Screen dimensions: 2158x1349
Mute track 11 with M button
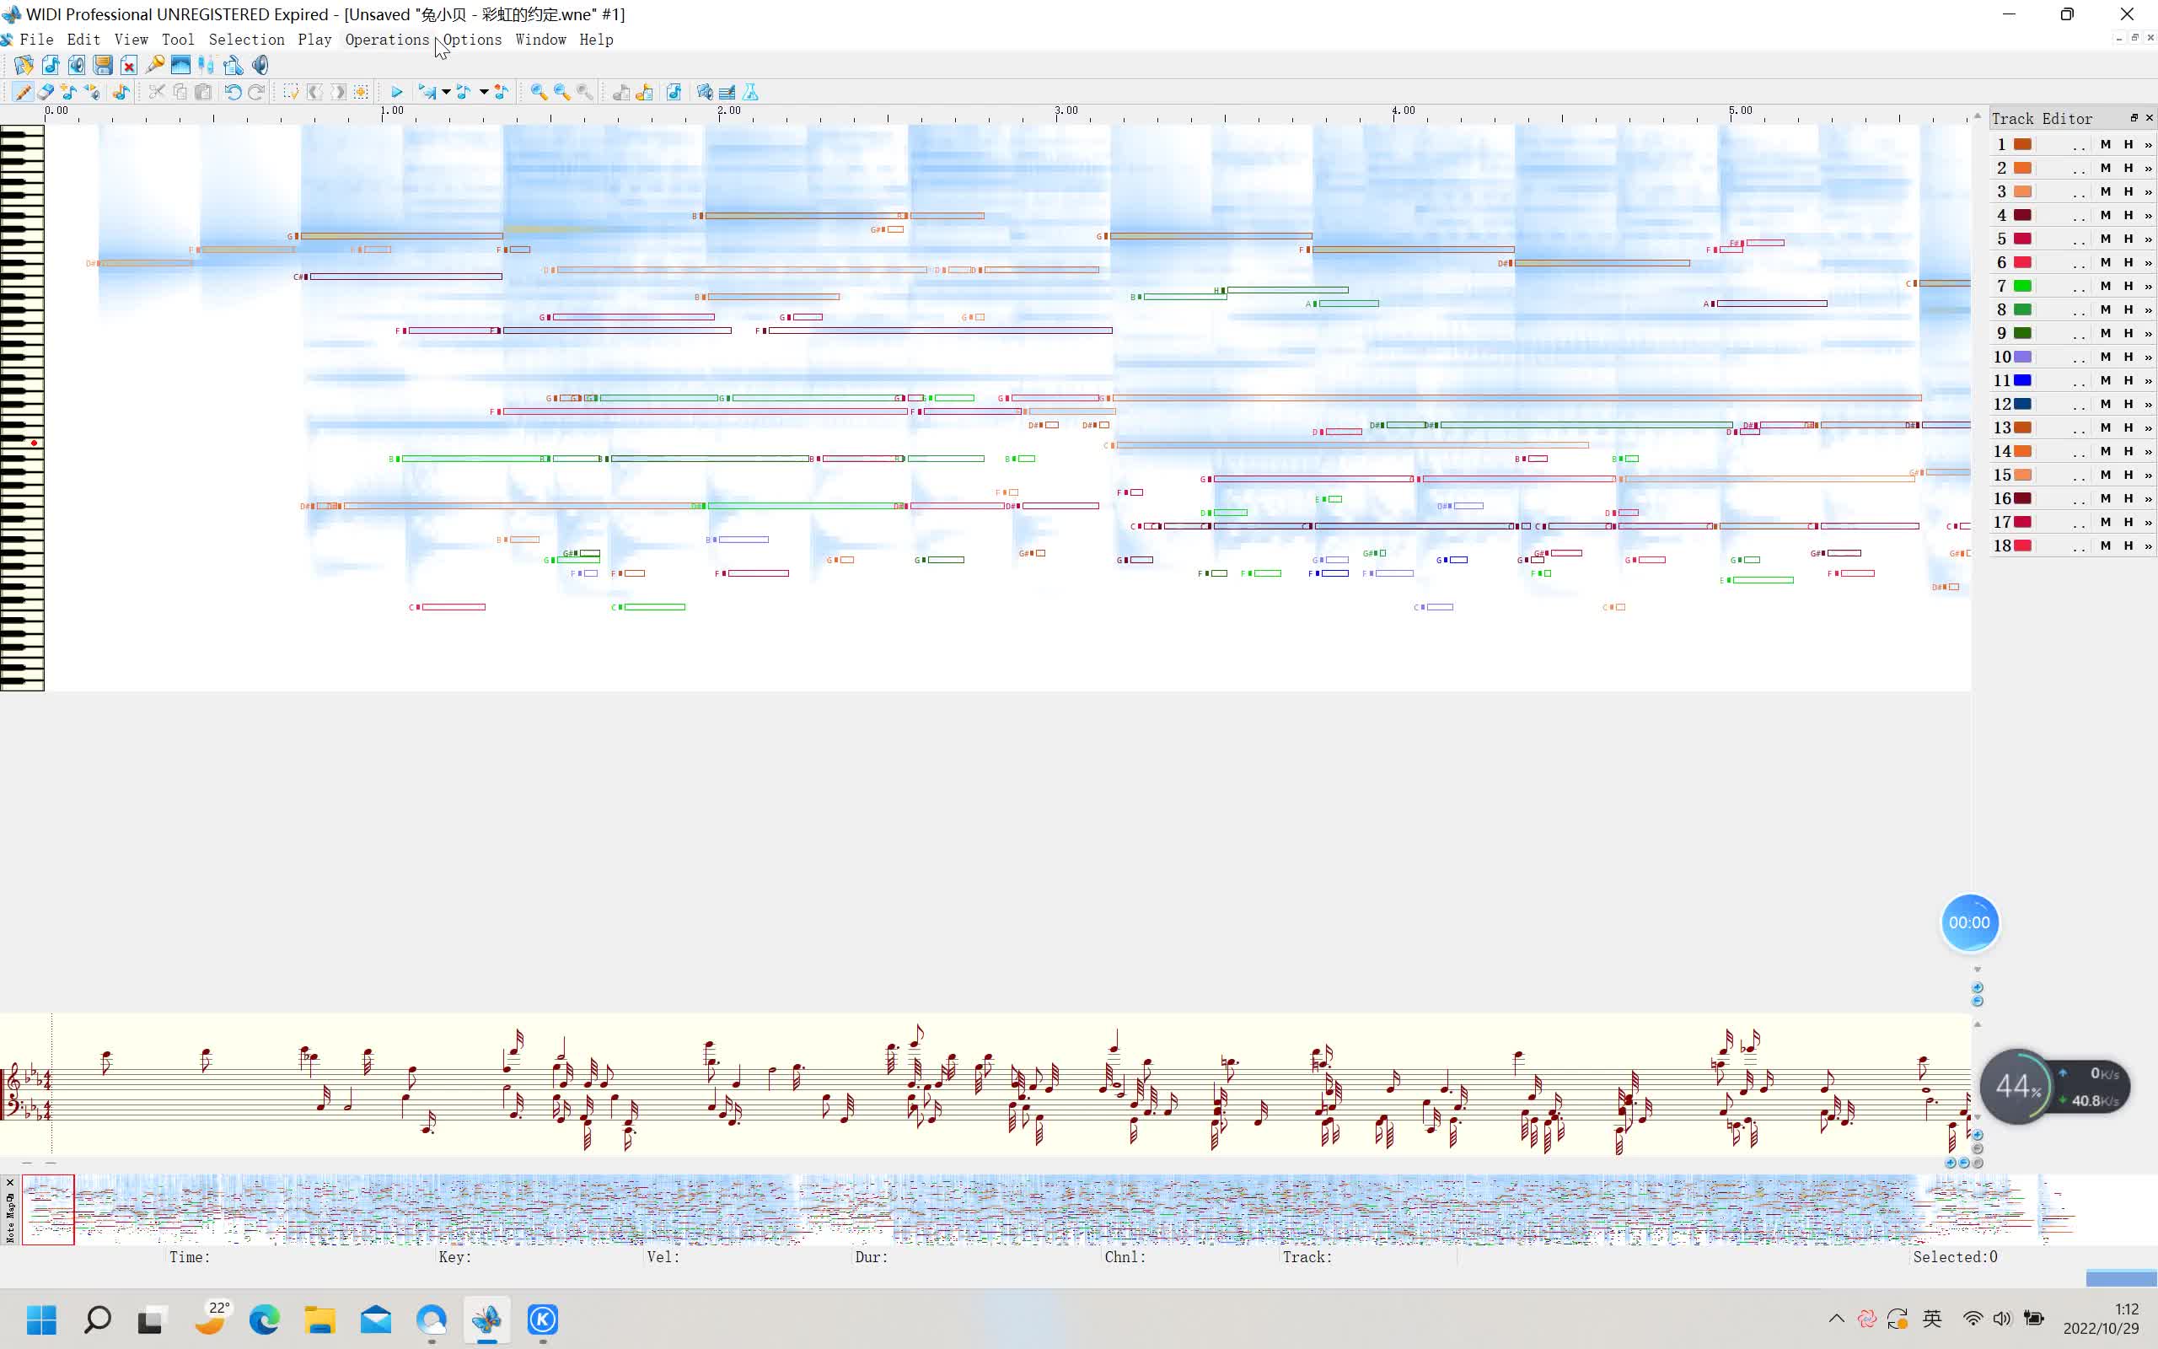click(x=2106, y=380)
